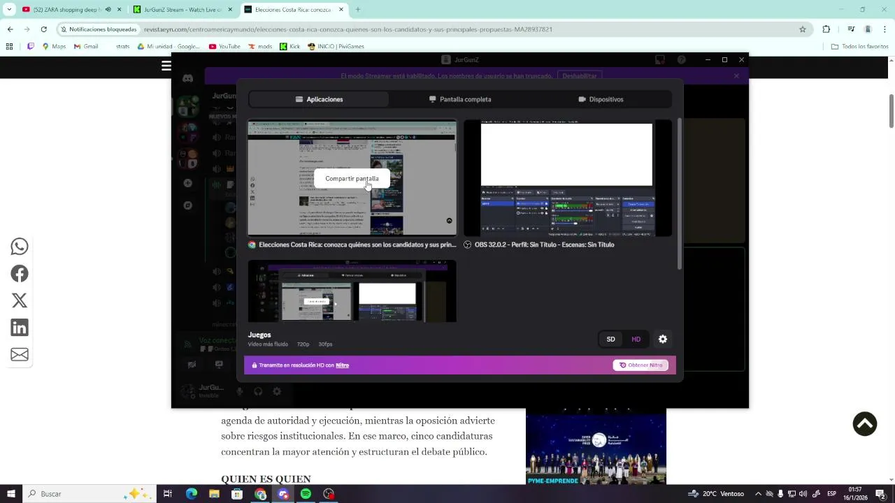Click the Compartir pantalla button
895x503 pixels.
tap(352, 178)
